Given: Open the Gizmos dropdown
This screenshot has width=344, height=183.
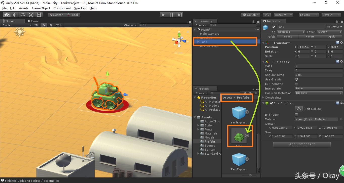Looking at the screenshot, I should pyautogui.click(x=130, y=25).
